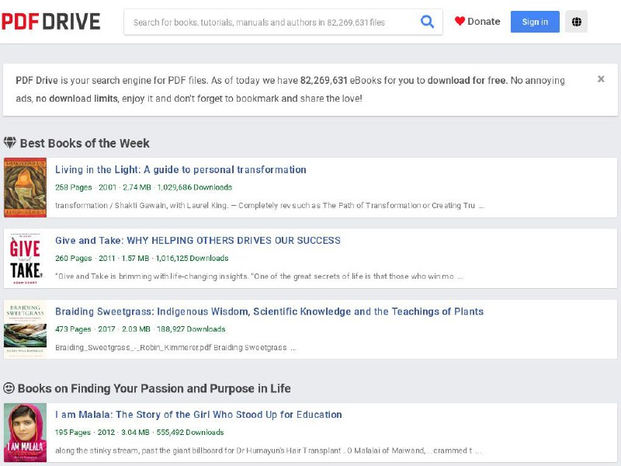Open the 'I am Malala' title link
Image resolution: width=621 pixels, height=466 pixels.
[x=197, y=415]
